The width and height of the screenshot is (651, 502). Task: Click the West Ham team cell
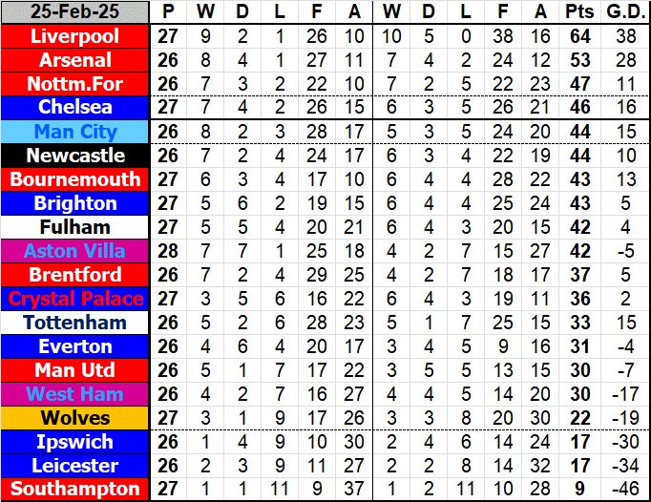pyautogui.click(x=74, y=394)
